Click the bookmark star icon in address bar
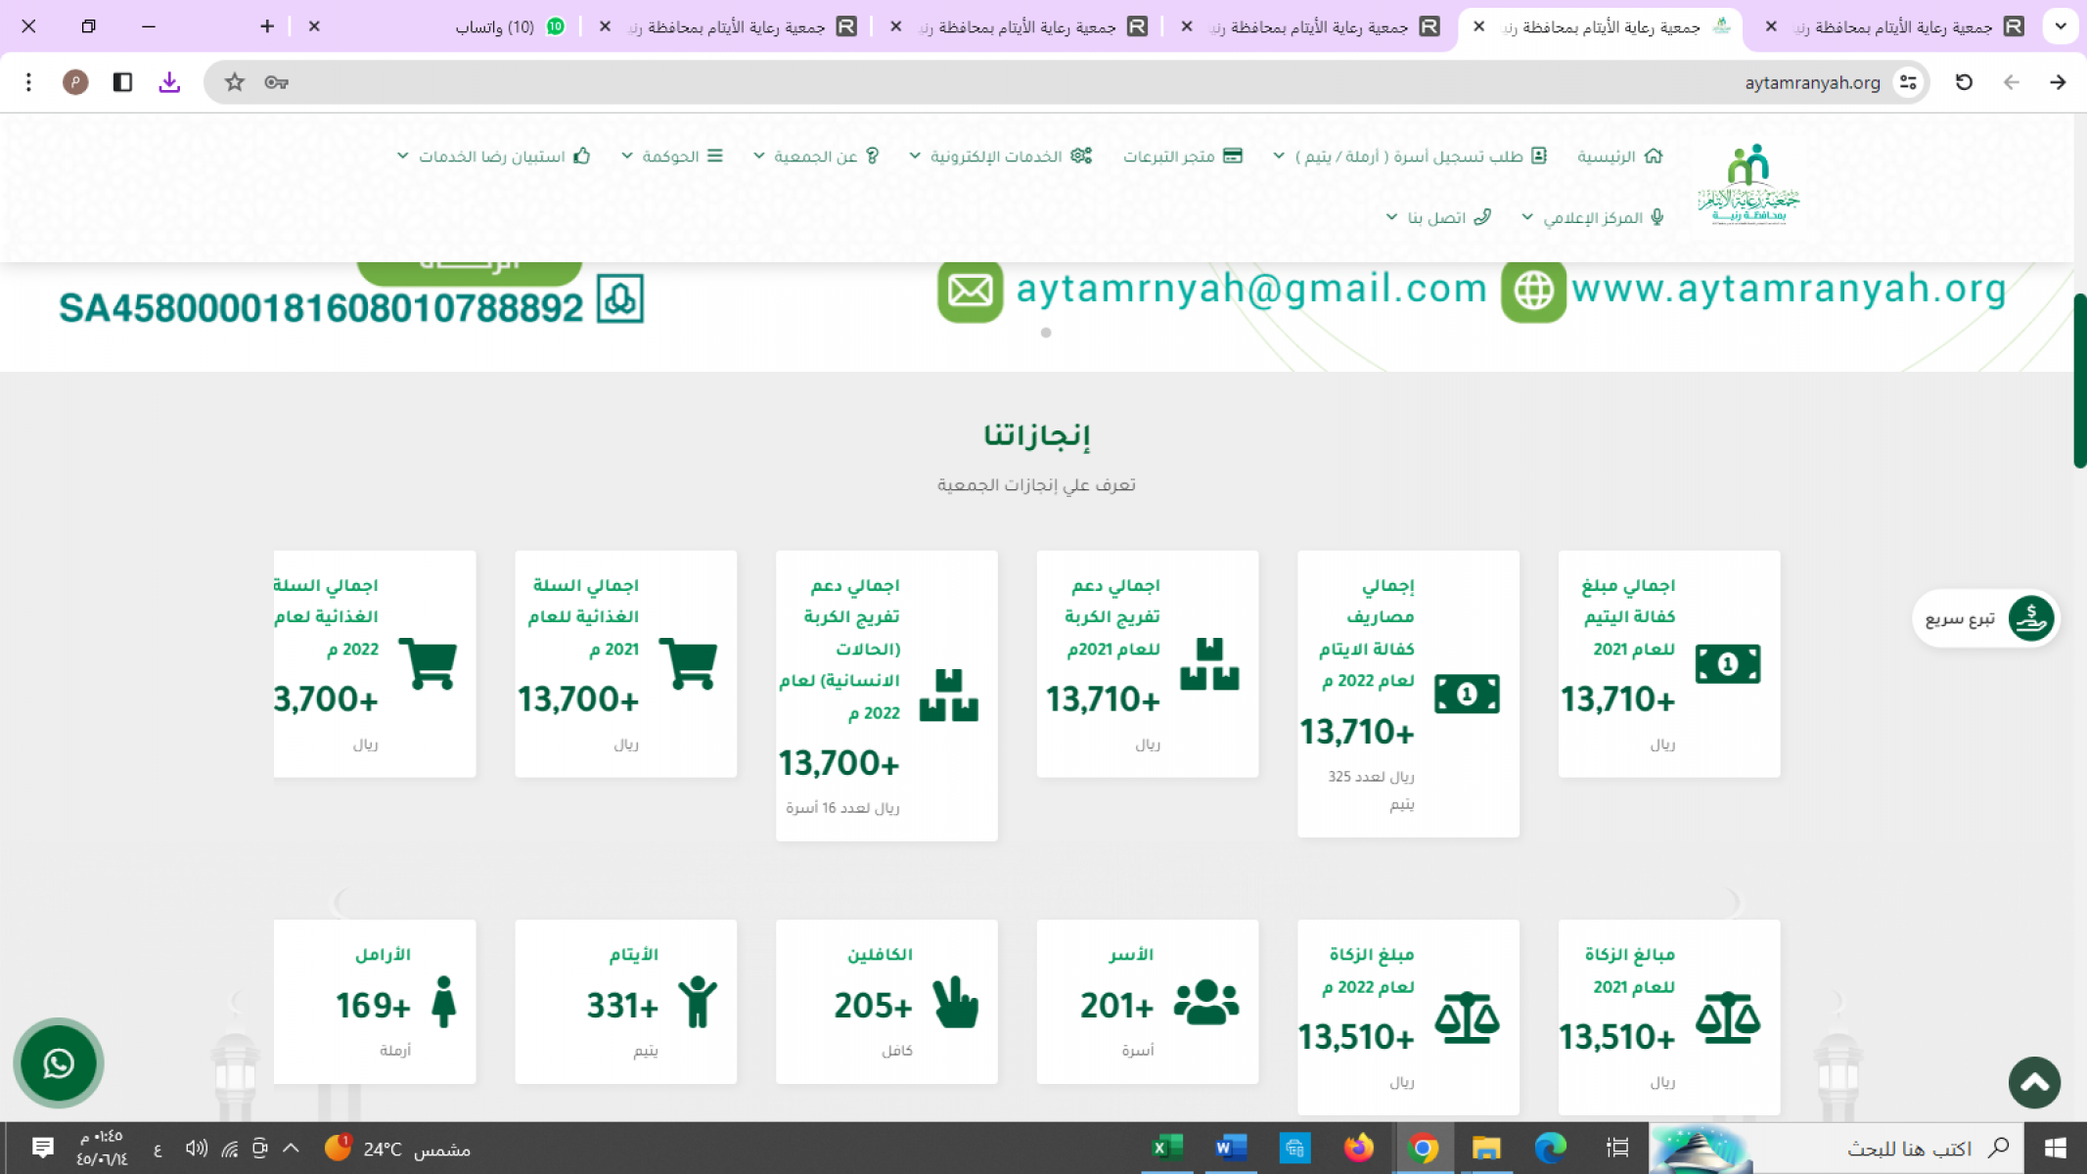Screen dimensions: 2087x1174 click(234, 82)
